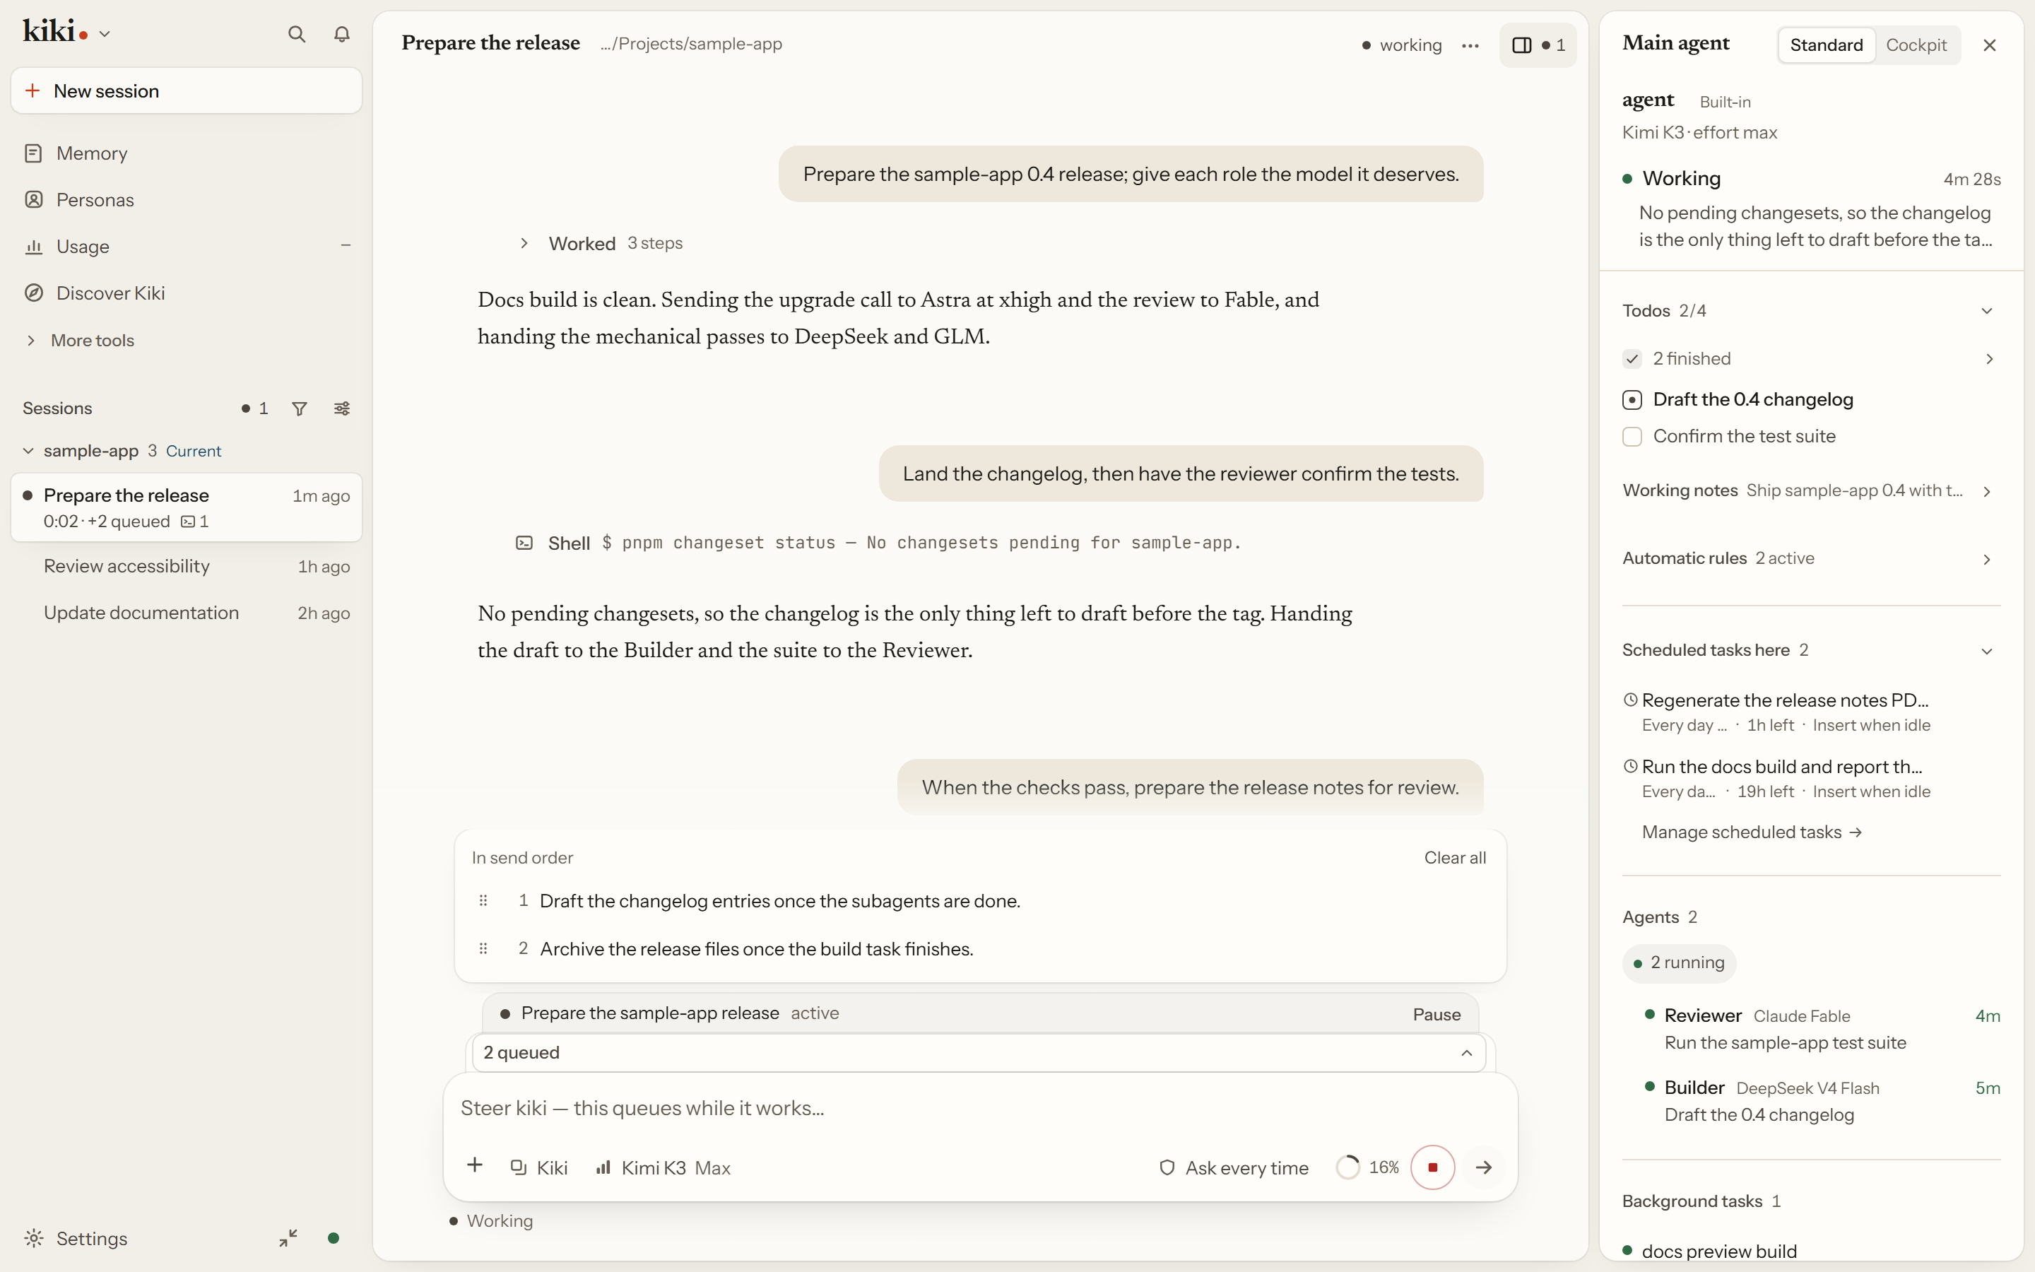This screenshot has height=1272, width=2035.
Task: Open Manage scheduled tasks link
Action: click(x=1752, y=832)
